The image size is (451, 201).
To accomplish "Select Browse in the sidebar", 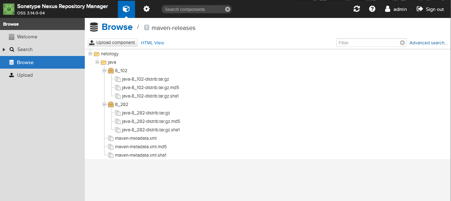I will (x=42, y=62).
